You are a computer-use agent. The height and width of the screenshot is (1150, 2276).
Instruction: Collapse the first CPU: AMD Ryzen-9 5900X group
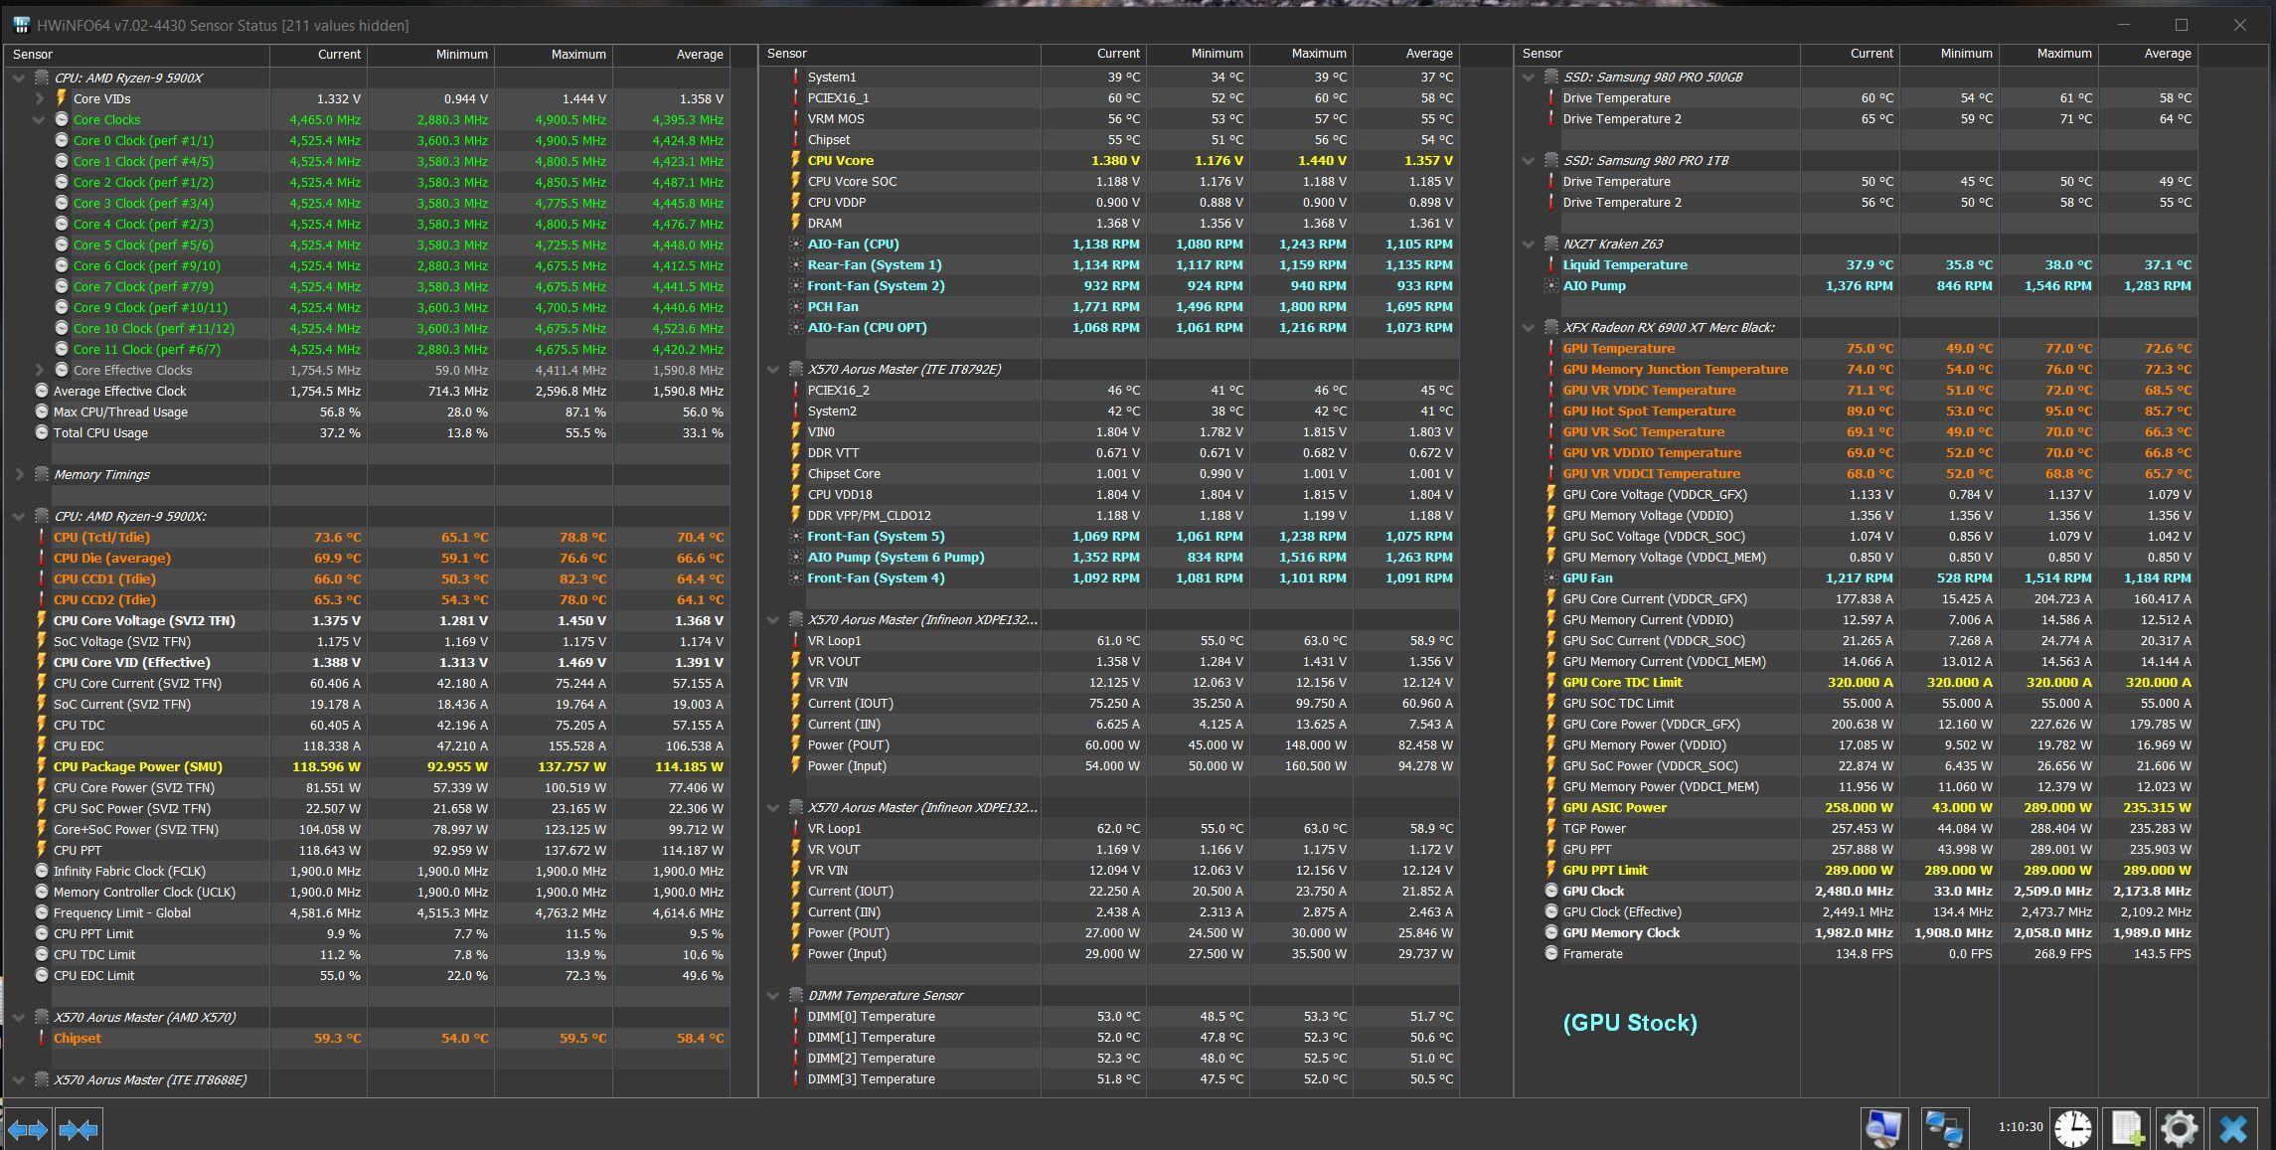click(19, 78)
